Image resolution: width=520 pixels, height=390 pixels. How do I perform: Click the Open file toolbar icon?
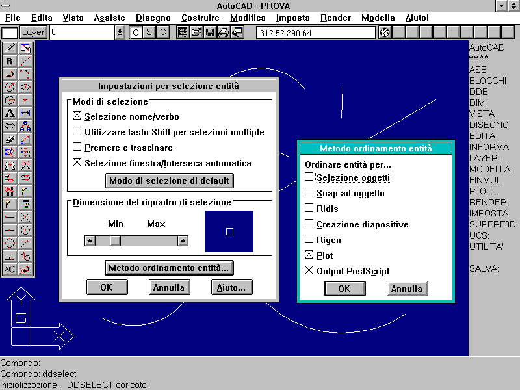point(196,32)
